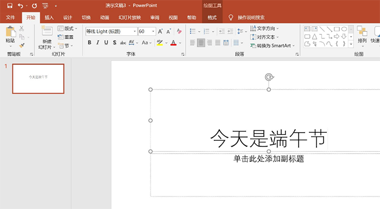Screen dimensions: 380x209
Task: Align text right
Action: (210, 43)
